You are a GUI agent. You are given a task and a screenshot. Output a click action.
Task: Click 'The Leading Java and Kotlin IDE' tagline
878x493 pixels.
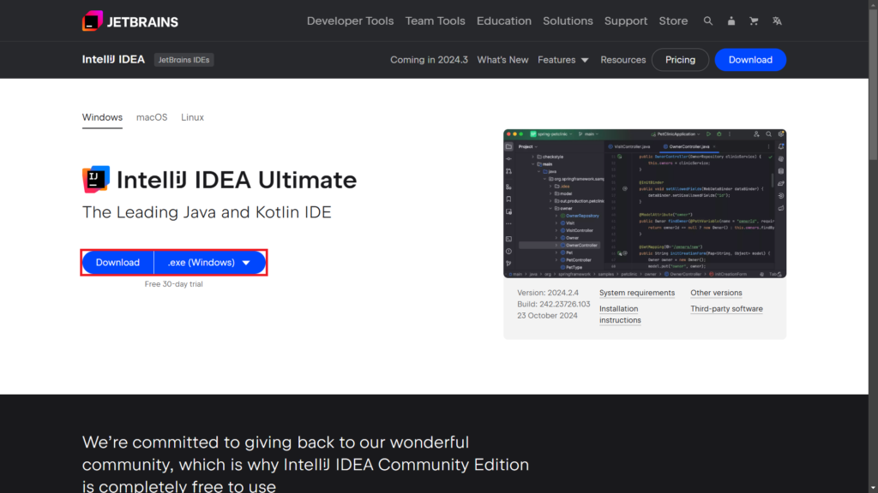[x=207, y=212]
